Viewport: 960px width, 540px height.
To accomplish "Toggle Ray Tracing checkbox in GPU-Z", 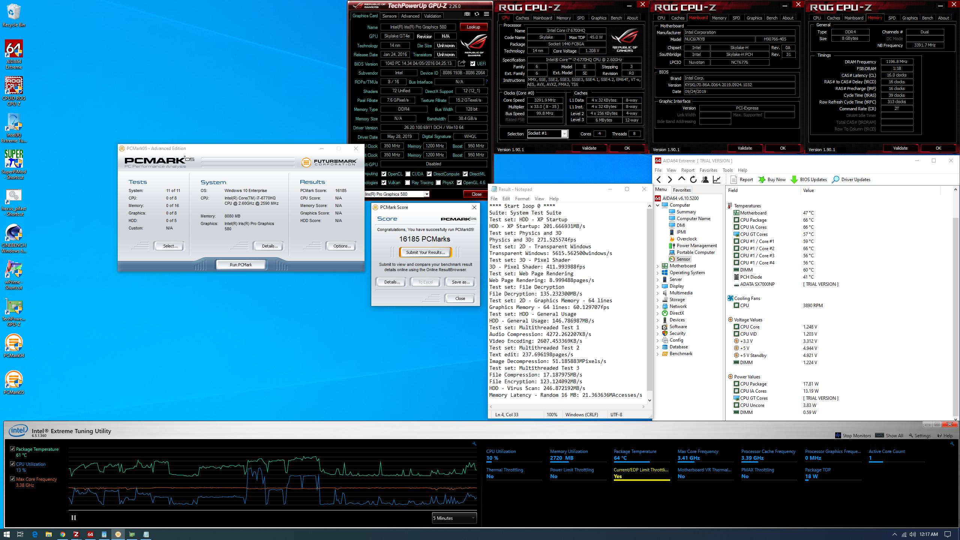I will (408, 183).
